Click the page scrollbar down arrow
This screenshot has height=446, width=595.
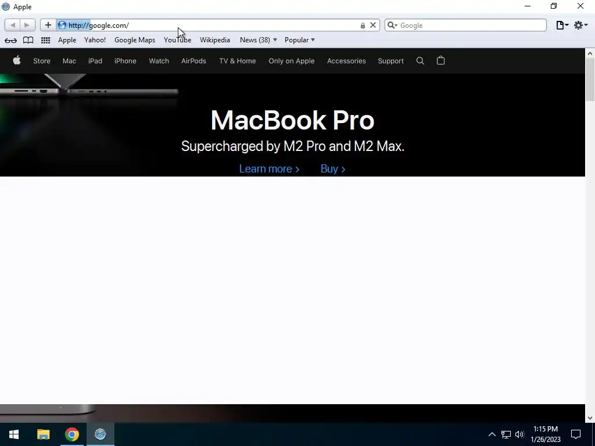tap(590, 418)
